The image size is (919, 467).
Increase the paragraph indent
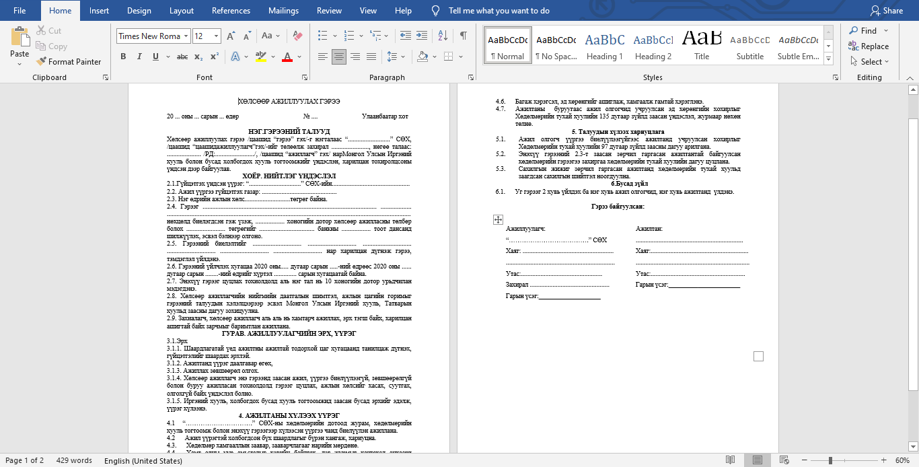[x=422, y=36]
